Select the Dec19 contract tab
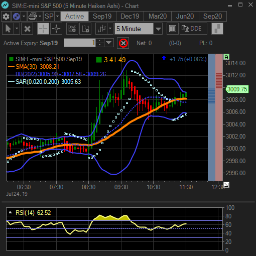This screenshot has width=256, height=256. pos(130,17)
